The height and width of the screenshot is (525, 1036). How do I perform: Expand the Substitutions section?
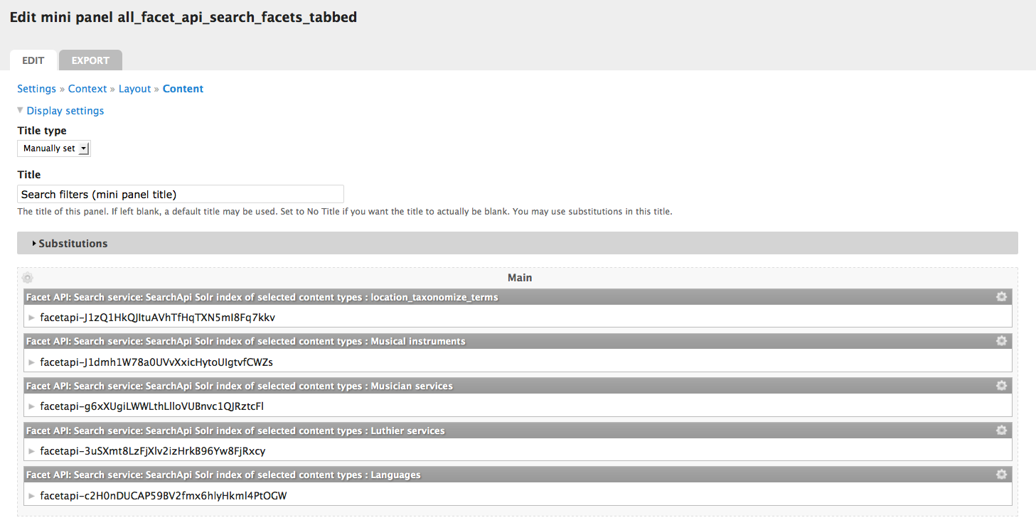(x=73, y=243)
